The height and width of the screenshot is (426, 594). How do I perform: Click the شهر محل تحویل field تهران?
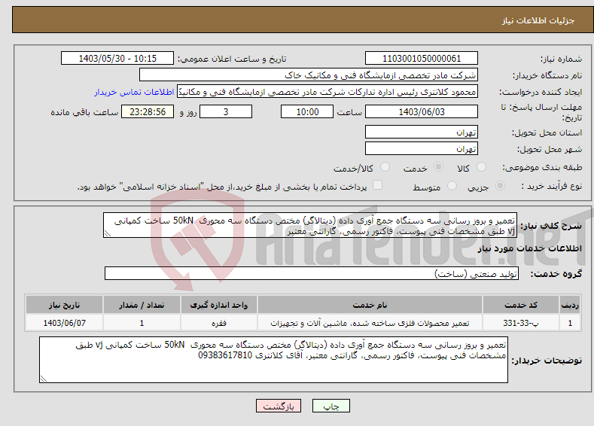click(422, 148)
